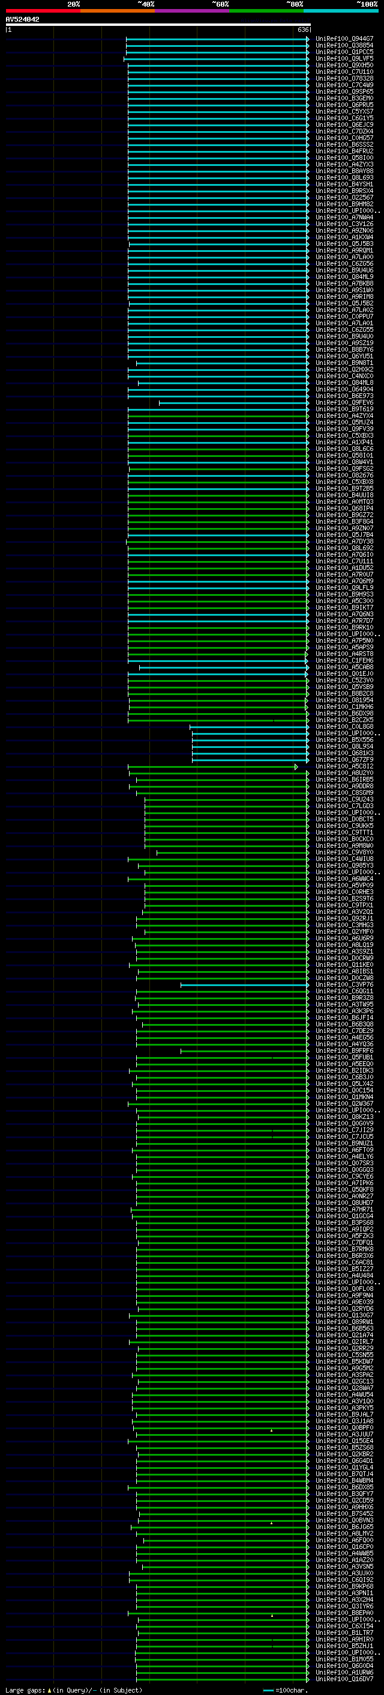Click the alignment bar for UniRef100_B9N8T1
Image resolution: width=384 pixels, height=1695 pixels.
coord(223,363)
